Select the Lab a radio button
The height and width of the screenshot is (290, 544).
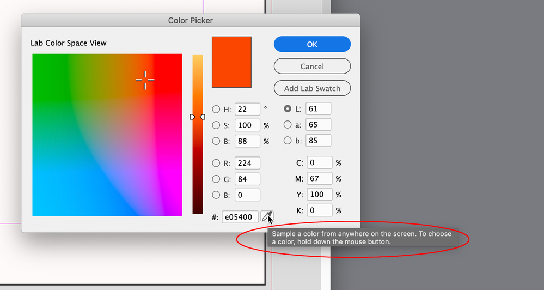point(288,125)
